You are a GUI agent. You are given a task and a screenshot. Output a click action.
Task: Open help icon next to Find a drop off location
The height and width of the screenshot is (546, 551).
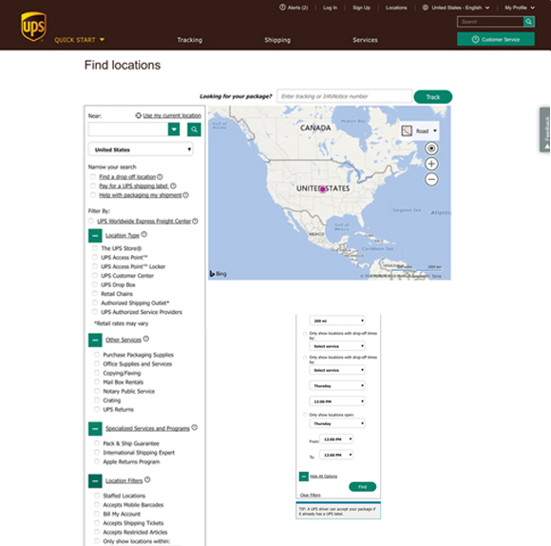click(160, 177)
